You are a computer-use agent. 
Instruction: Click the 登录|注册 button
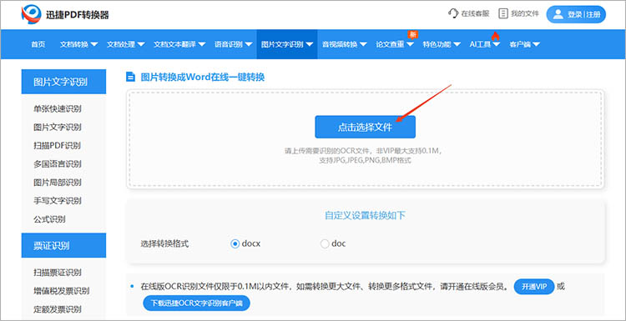click(576, 14)
